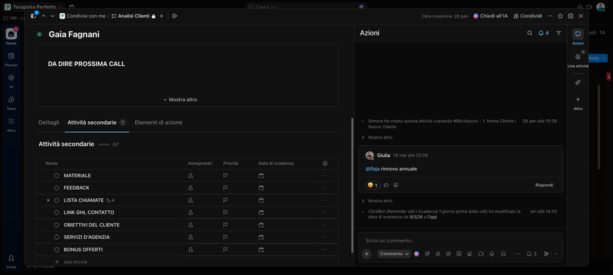The image size is (613, 275).
Task: Add emoji reaction to Giulia's comment
Action: click(396, 185)
